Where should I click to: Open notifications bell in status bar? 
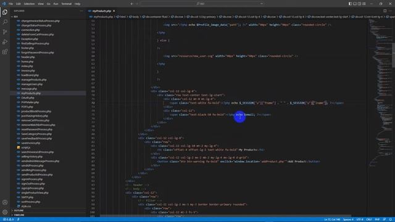click(390, 220)
